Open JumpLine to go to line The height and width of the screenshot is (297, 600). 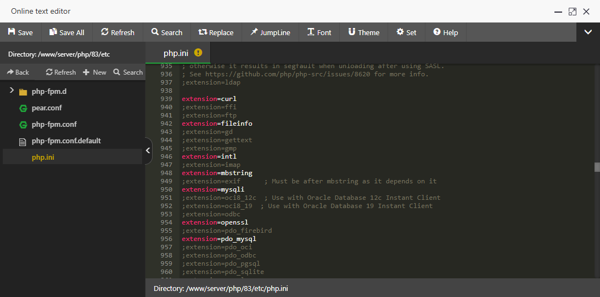pos(271,32)
